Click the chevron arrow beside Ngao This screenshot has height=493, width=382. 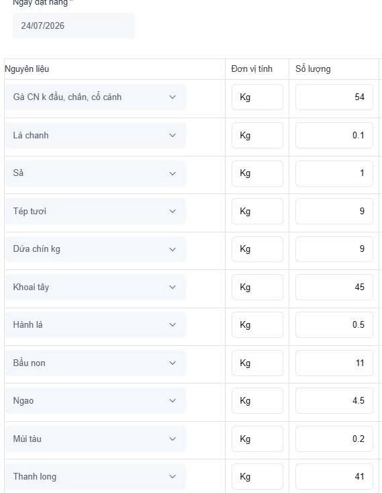coord(173,400)
